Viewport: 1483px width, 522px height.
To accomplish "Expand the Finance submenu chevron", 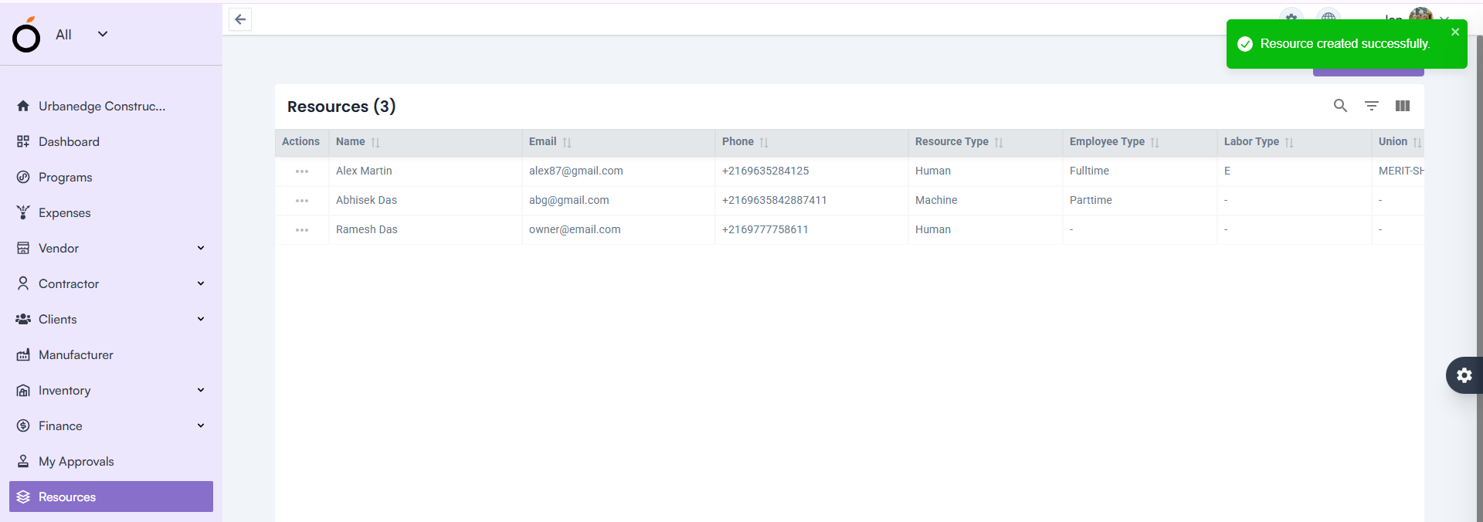I will (x=201, y=425).
